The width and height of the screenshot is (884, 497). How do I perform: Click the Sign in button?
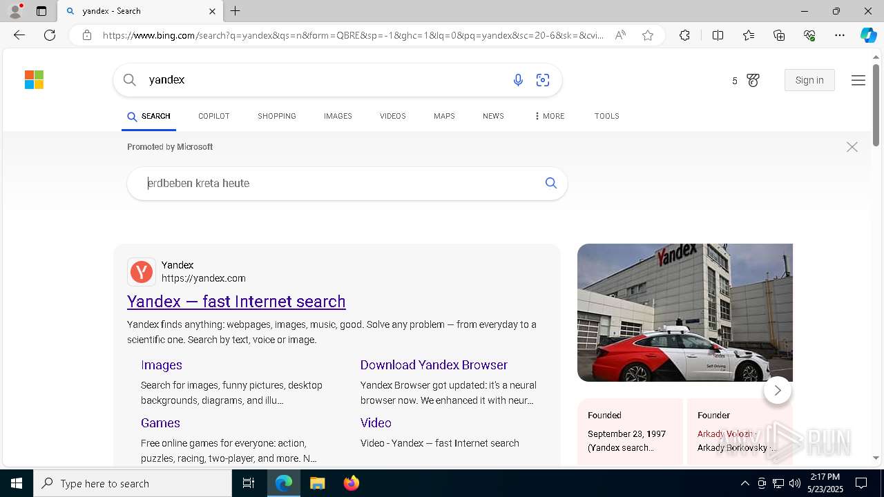(809, 80)
